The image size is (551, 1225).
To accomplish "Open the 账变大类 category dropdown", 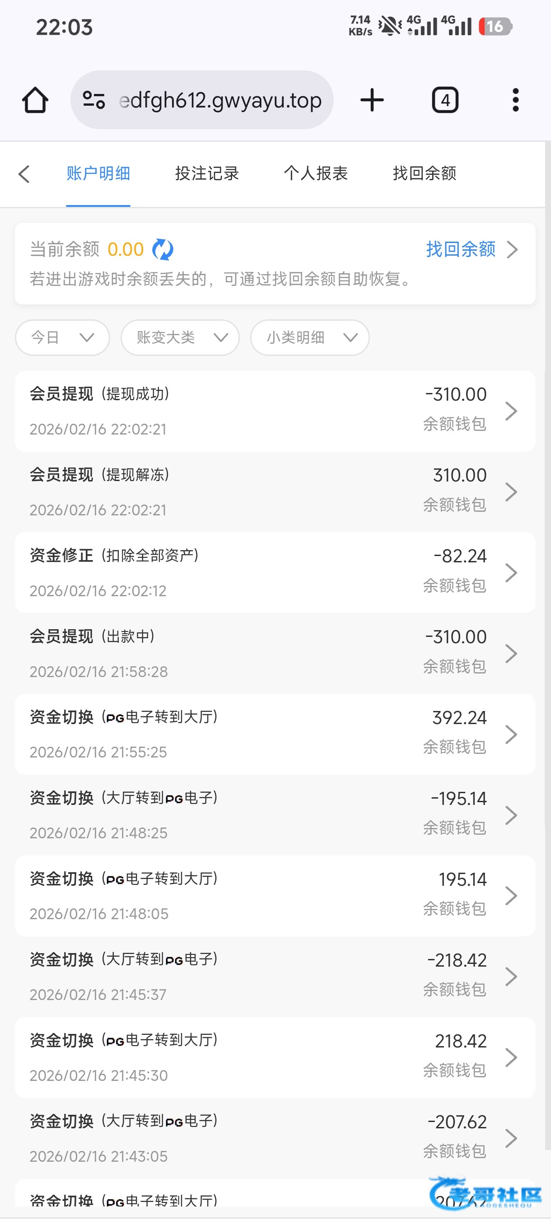I will coord(180,337).
